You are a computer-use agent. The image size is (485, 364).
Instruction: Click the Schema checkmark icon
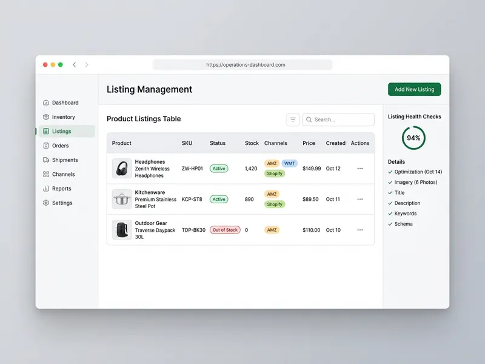pos(390,224)
